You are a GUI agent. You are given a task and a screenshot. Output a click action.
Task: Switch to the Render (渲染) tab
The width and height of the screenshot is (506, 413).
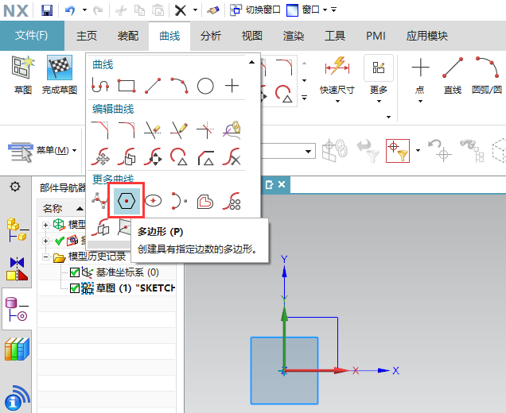293,36
